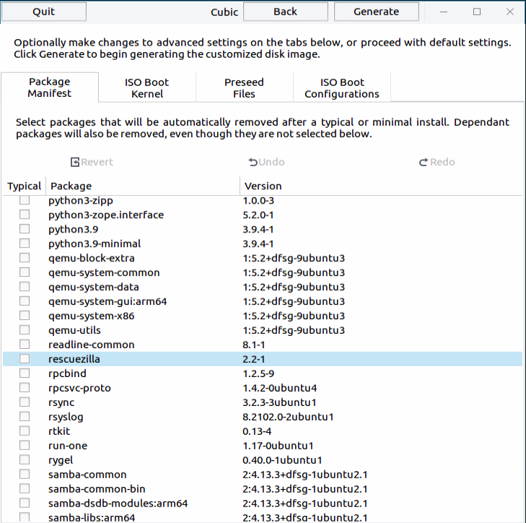
Task: Open the ISO Boot Kernel tab
Action: tap(147, 88)
